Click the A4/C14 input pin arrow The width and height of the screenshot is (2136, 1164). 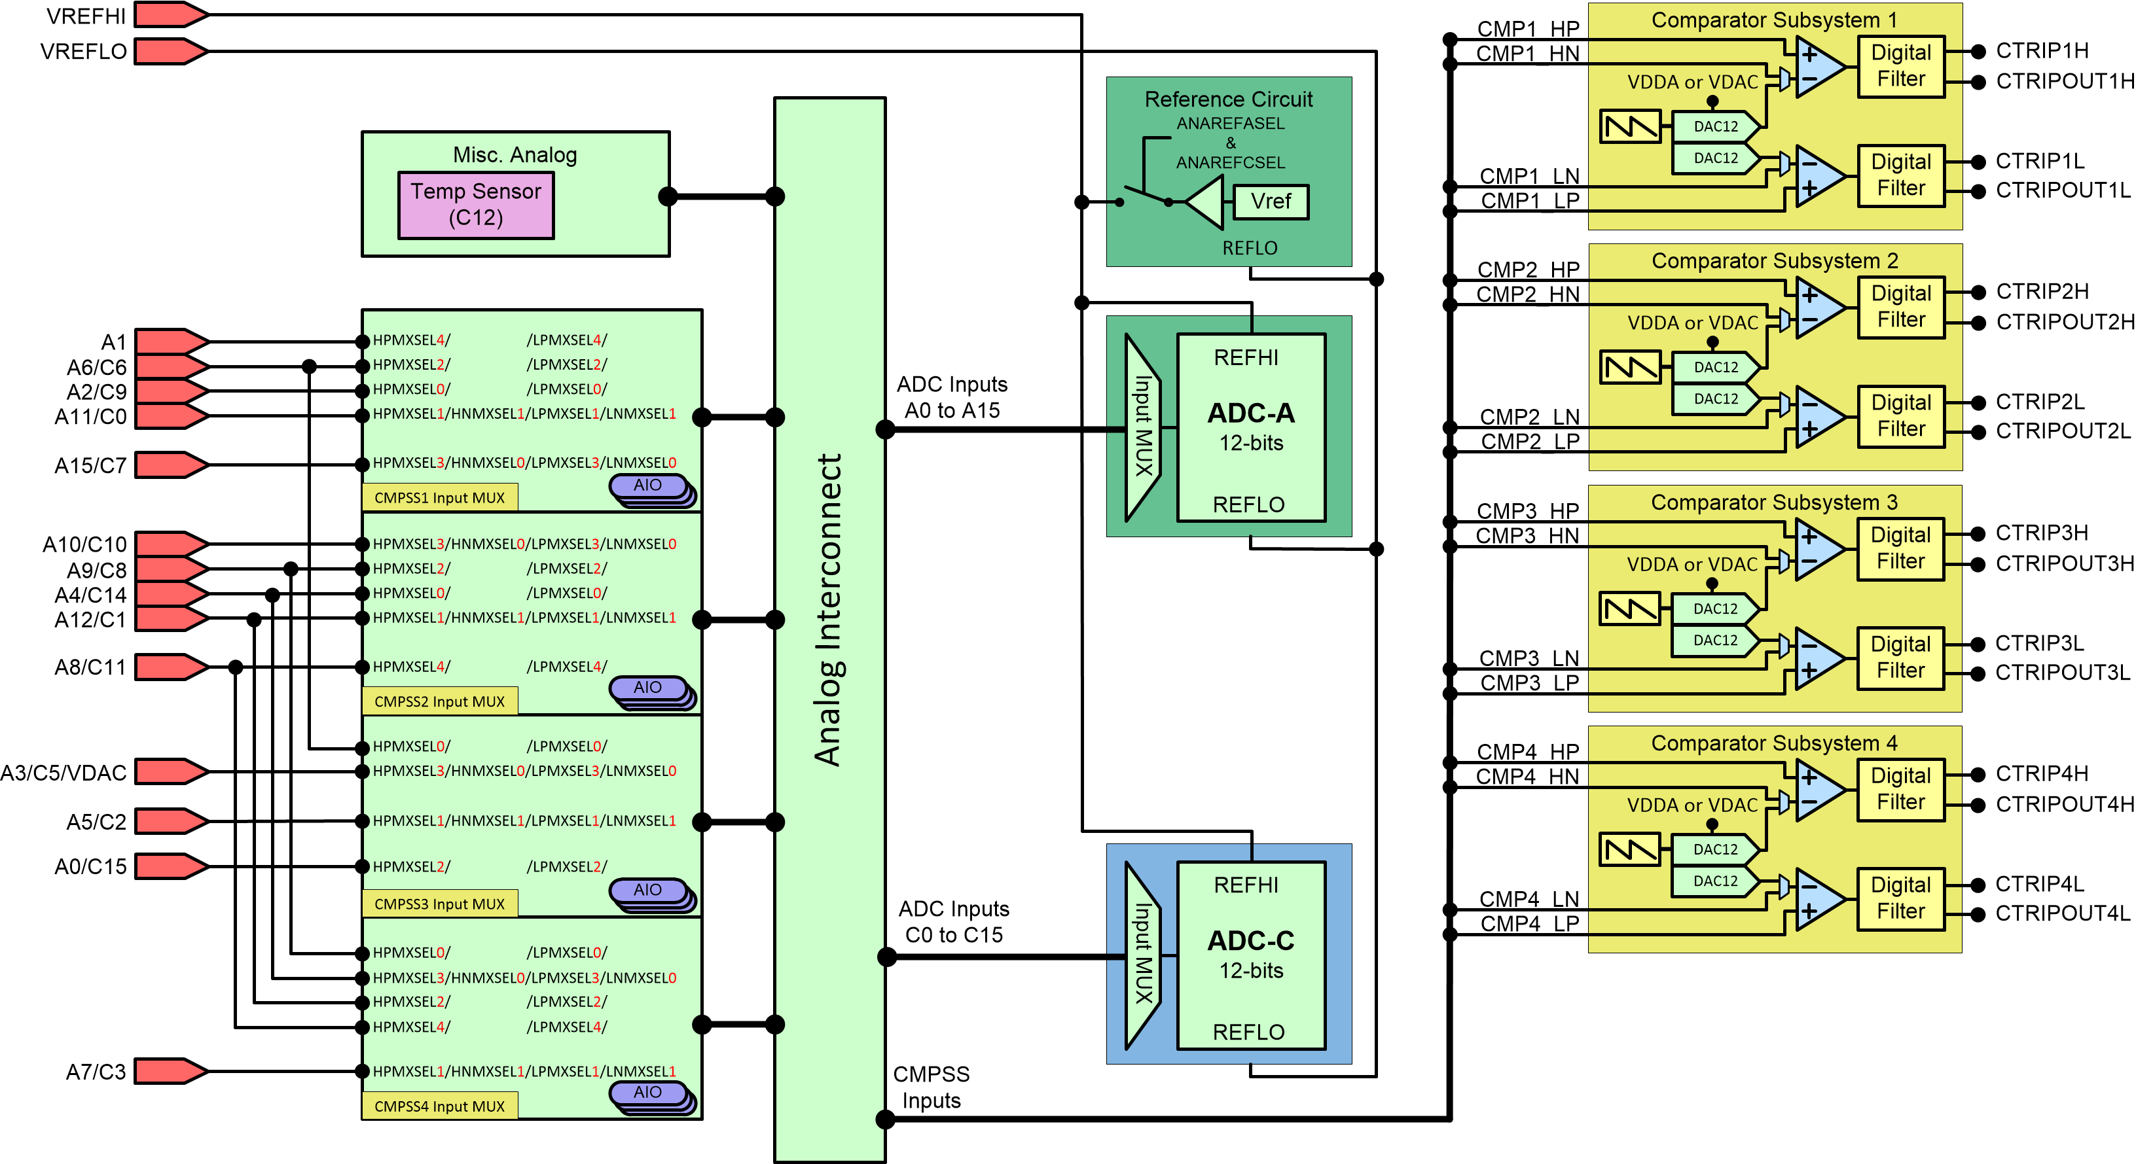click(172, 595)
